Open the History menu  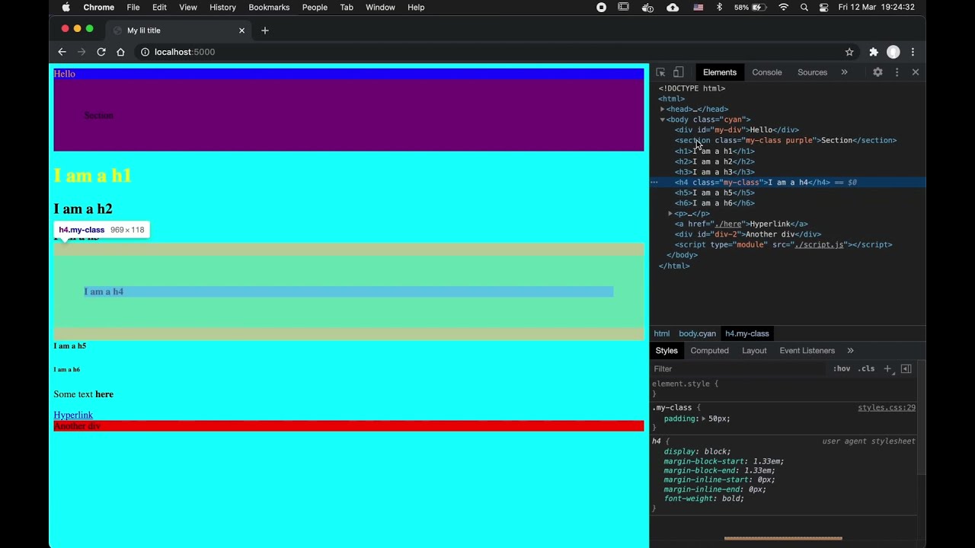(222, 7)
